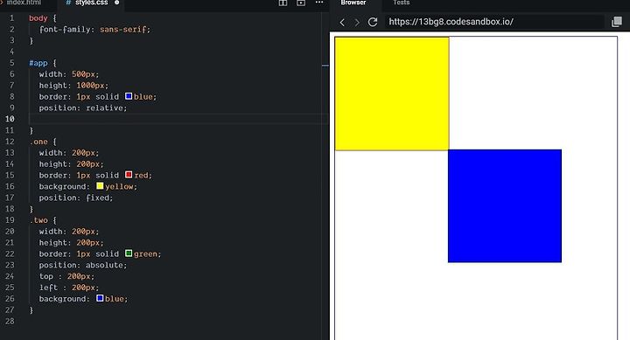Click the '#app' selector on line 5
The height and width of the screenshot is (340, 630).
pos(38,63)
